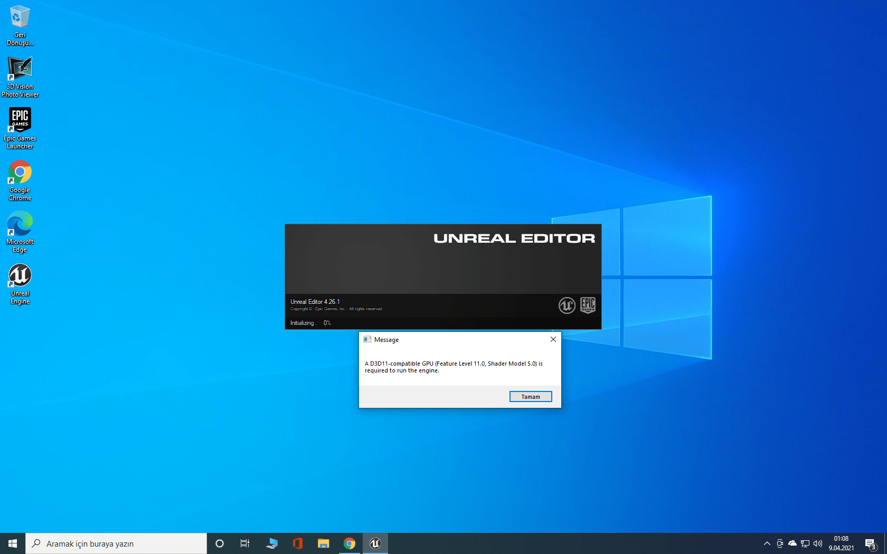Click the Show Desktop strip past notifications
Image resolution: width=887 pixels, height=554 pixels.
click(x=885, y=543)
